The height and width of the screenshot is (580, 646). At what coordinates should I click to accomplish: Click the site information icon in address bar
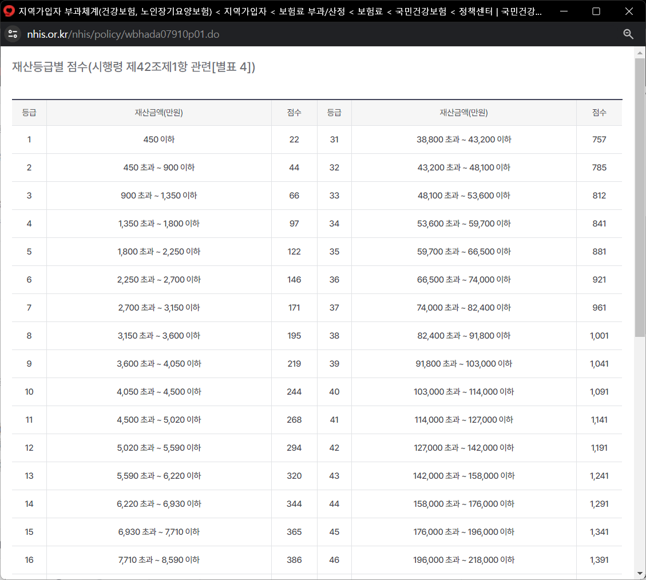coord(13,34)
